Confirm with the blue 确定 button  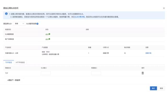click(153, 88)
